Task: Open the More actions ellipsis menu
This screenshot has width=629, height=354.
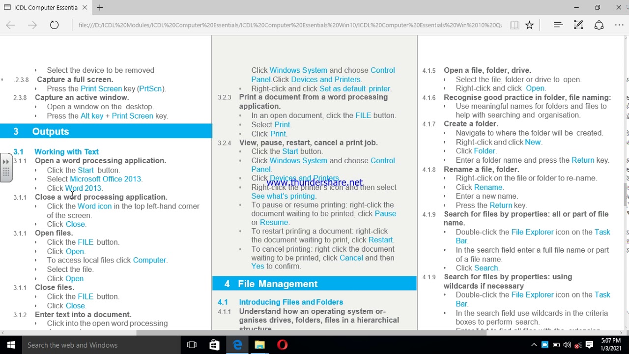Action: [619, 25]
